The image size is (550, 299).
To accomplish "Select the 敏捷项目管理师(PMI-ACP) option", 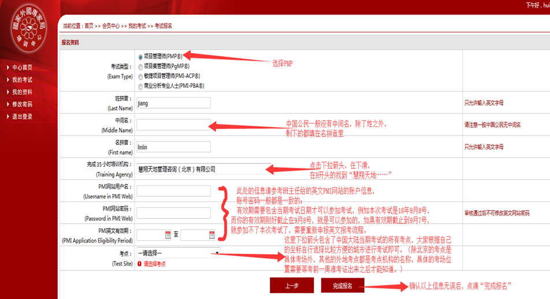I will (140, 76).
